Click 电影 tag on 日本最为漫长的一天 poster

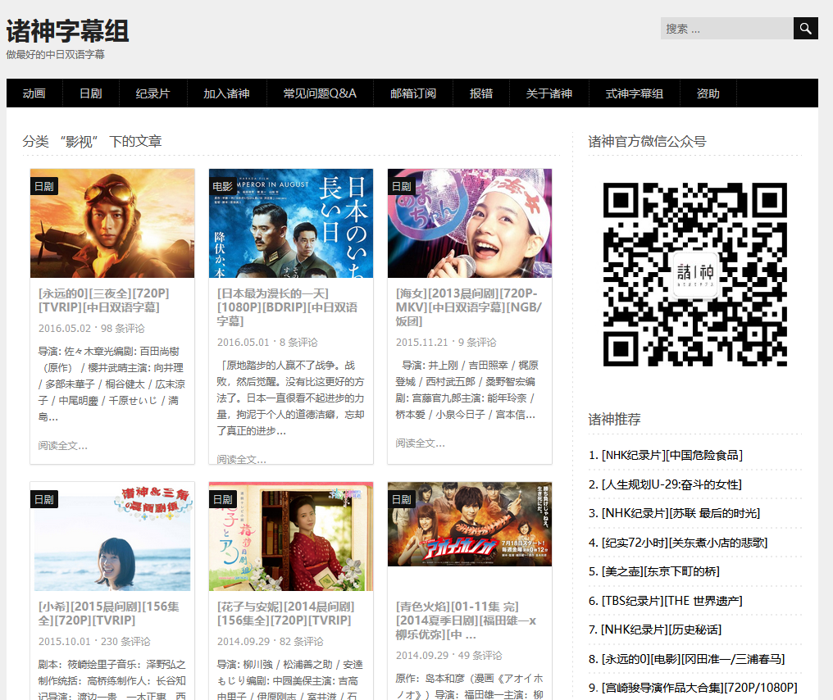click(222, 186)
